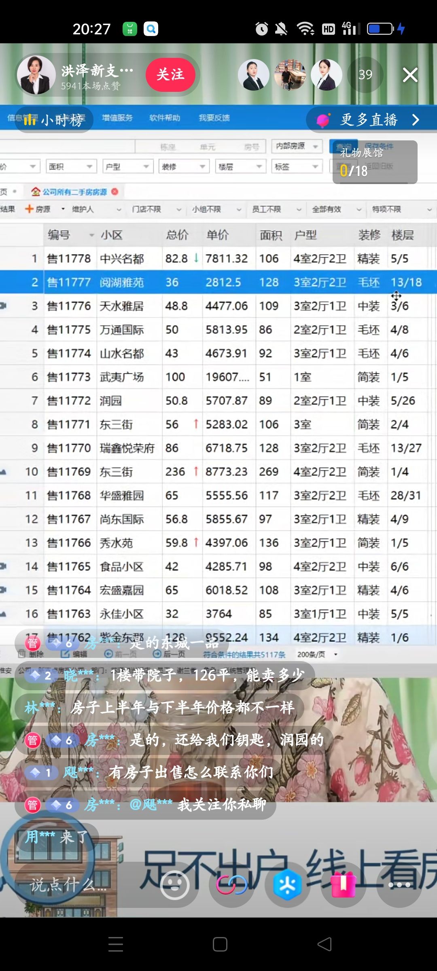The image size is (437, 971).
Task: Select listing 售11767 尚东国际
Action: 218,519
